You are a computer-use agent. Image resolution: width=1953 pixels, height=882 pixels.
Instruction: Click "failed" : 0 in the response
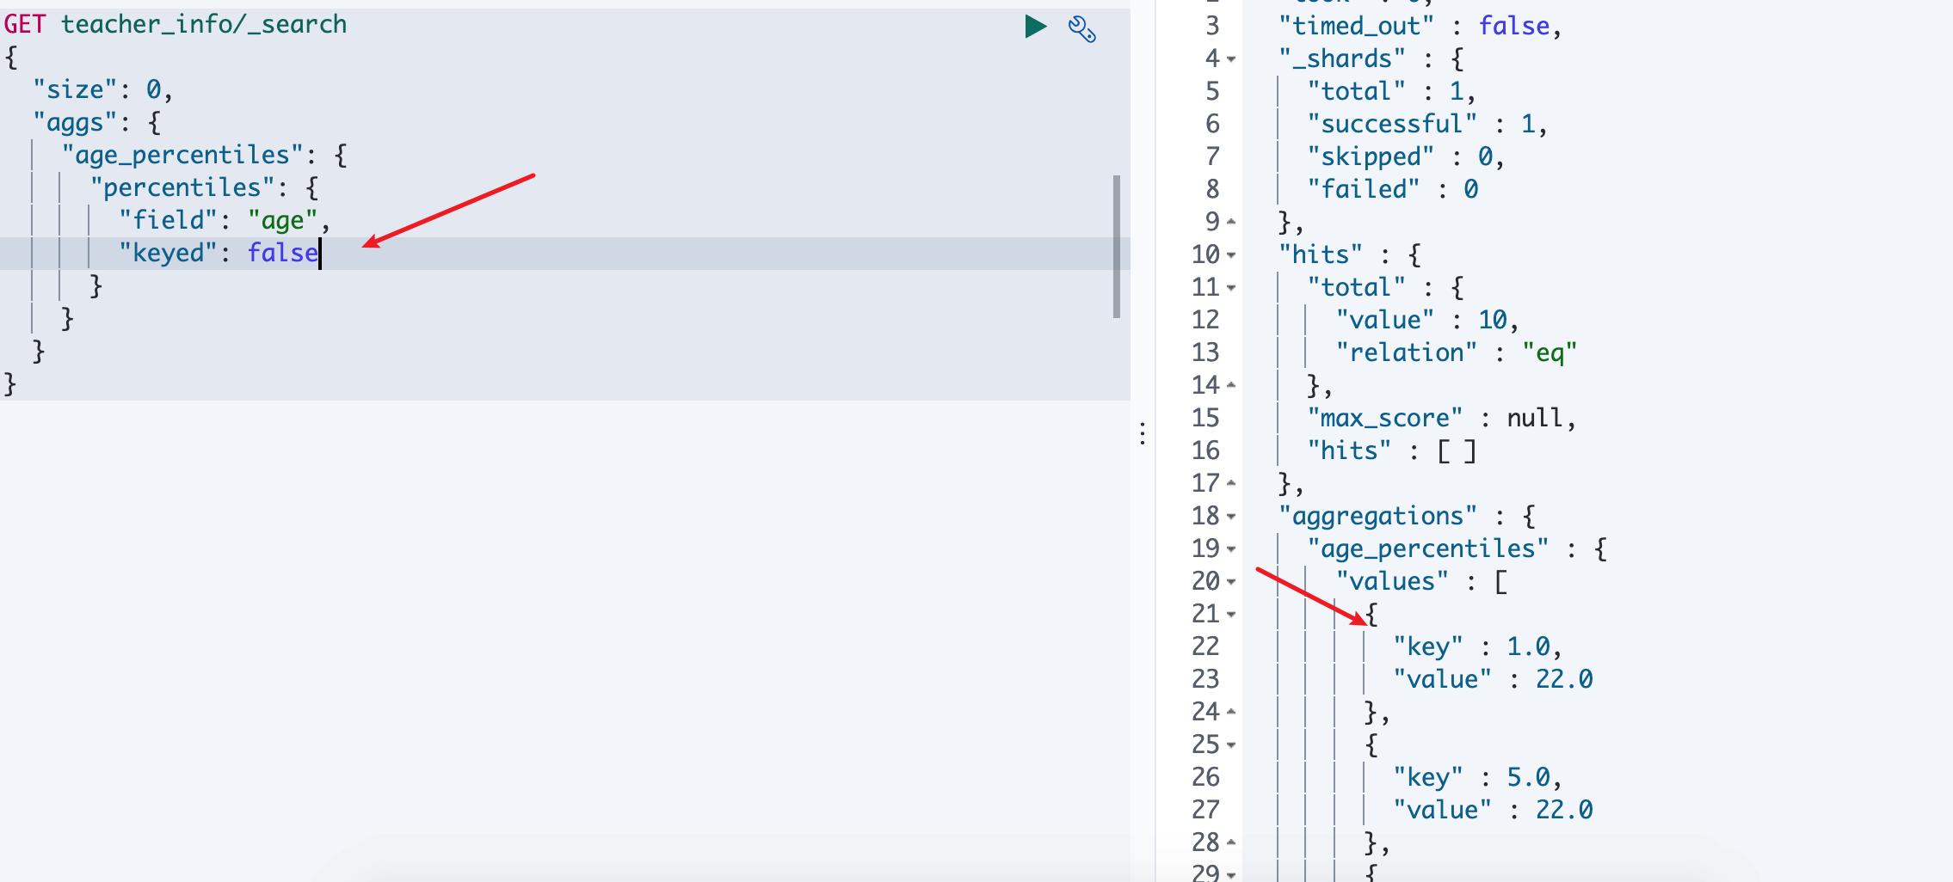1393,189
